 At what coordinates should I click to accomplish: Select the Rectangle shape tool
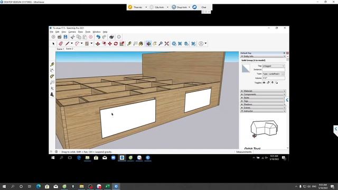pos(87,44)
